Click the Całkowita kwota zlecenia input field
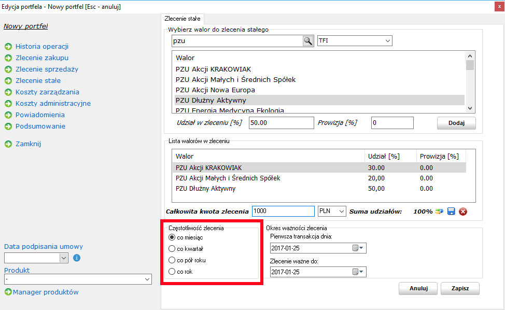Viewport: 505px width, 310px height. tap(283, 211)
